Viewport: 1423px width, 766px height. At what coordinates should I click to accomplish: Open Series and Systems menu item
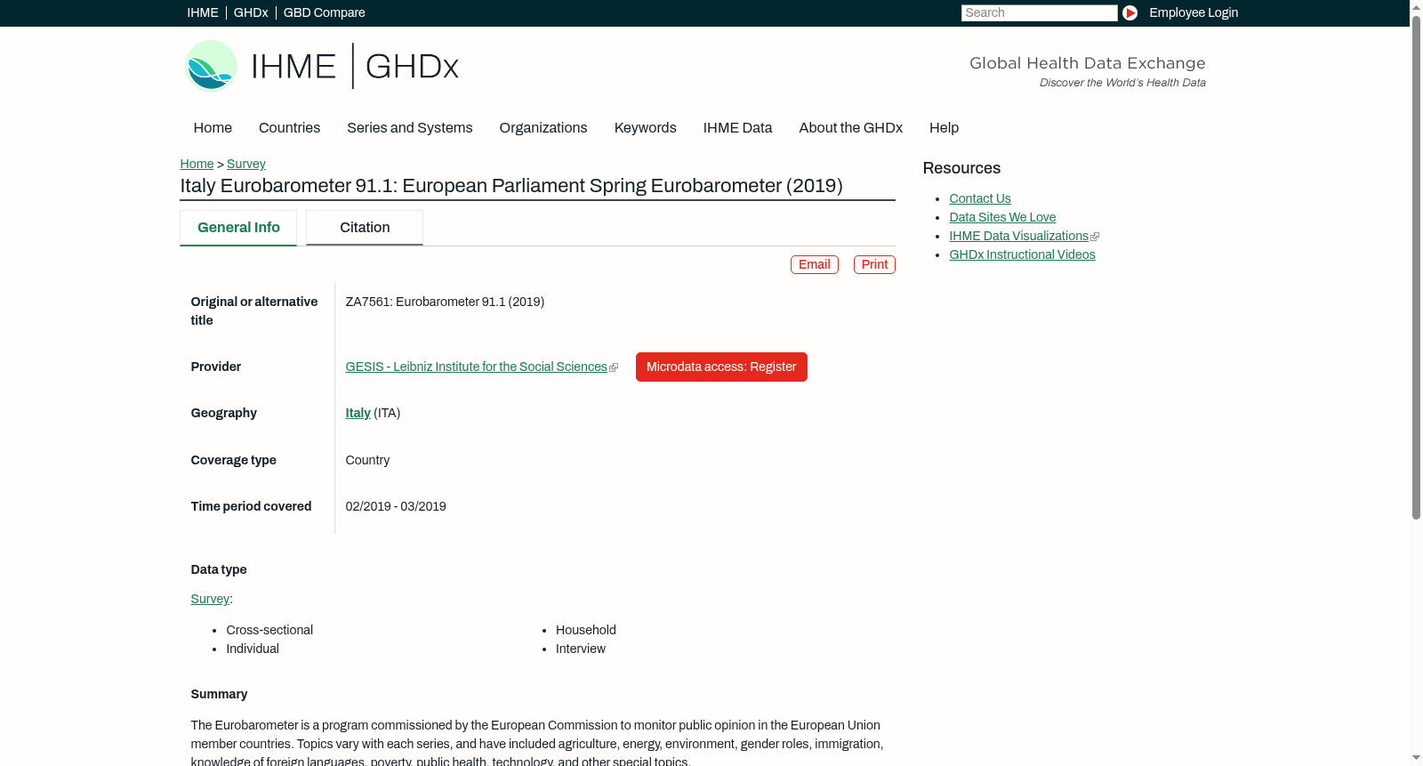(409, 127)
